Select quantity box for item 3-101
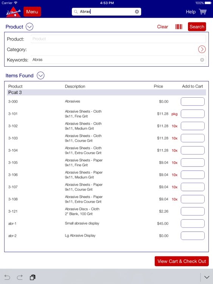This screenshot has width=213, height=284. [x=193, y=114]
